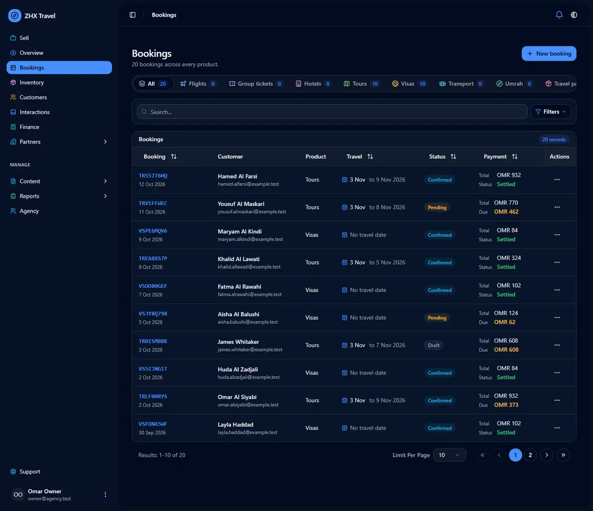Expand the Reports sidebar section
The width and height of the screenshot is (593, 511).
click(x=59, y=196)
